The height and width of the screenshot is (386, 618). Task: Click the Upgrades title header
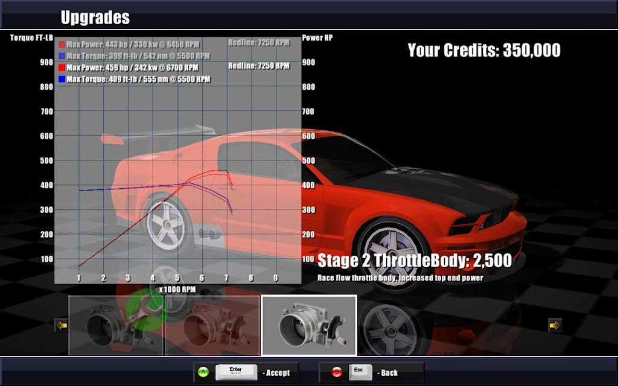point(94,17)
